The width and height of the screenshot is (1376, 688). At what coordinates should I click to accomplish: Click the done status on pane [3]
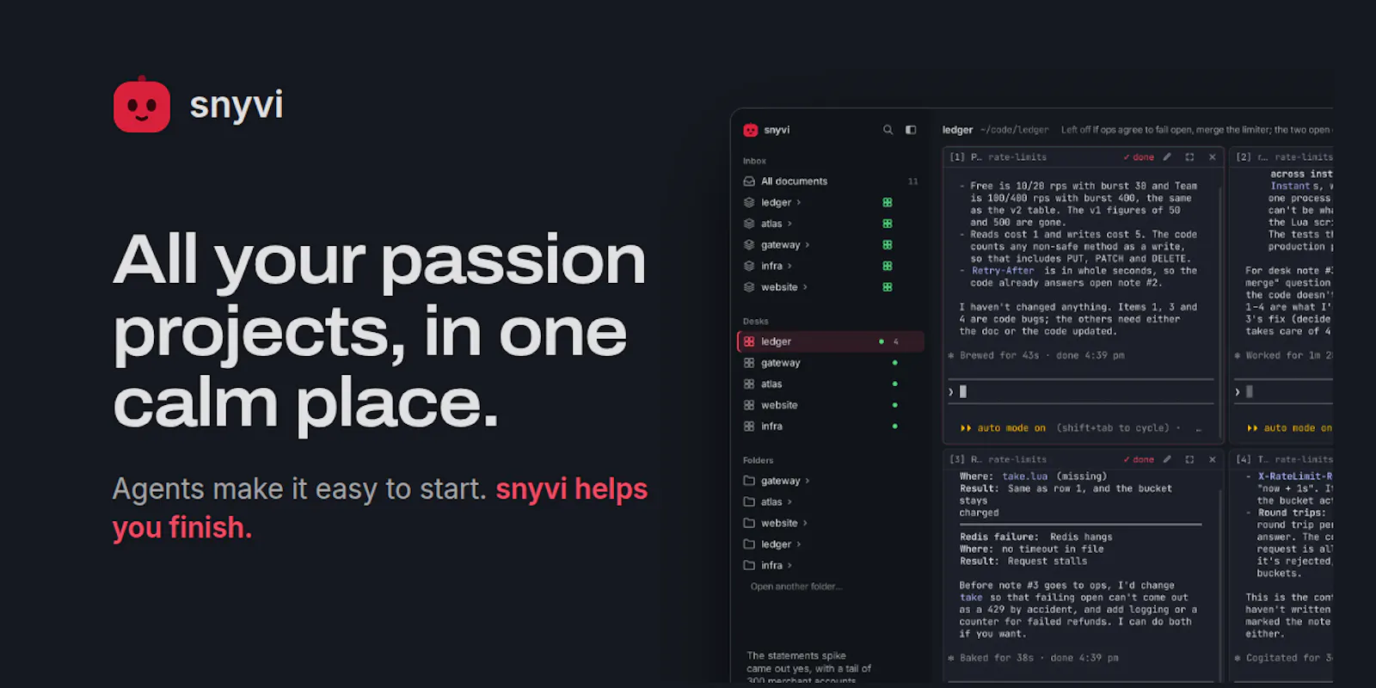point(1139,459)
